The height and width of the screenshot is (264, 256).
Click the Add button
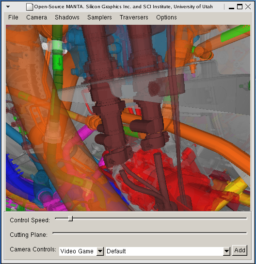click(x=240, y=250)
